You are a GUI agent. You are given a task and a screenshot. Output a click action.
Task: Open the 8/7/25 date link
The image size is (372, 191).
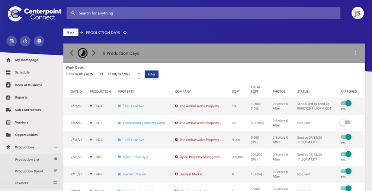click(76, 106)
